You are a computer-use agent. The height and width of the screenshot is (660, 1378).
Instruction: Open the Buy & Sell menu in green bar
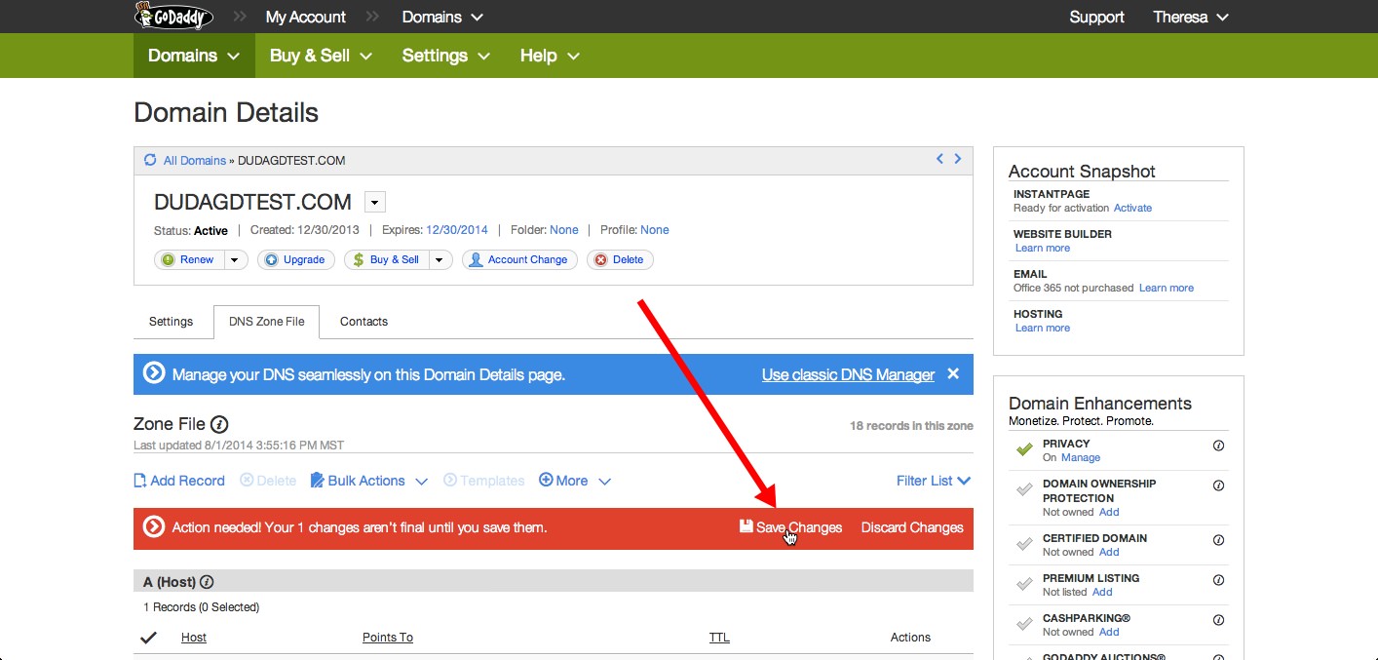(x=321, y=56)
